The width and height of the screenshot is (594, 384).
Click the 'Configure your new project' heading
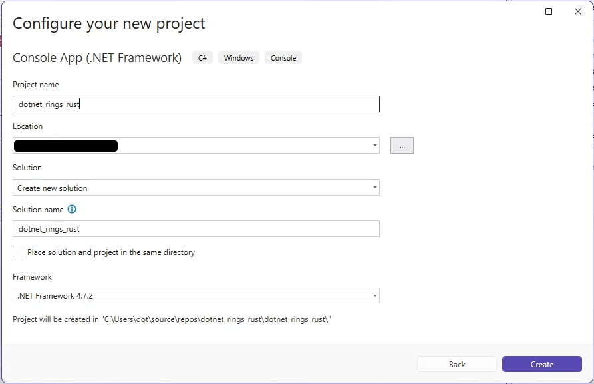pyautogui.click(x=109, y=23)
